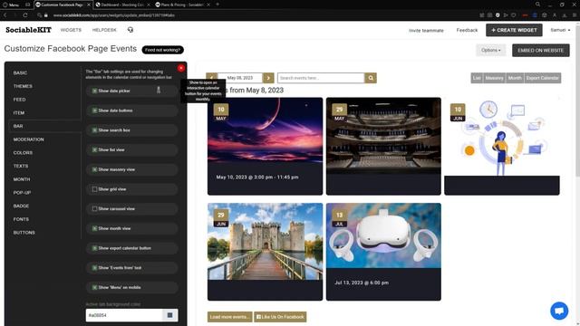This screenshot has width=580, height=326.
Task: Open browser search magnifier in title bar
Action: click(x=537, y=5)
